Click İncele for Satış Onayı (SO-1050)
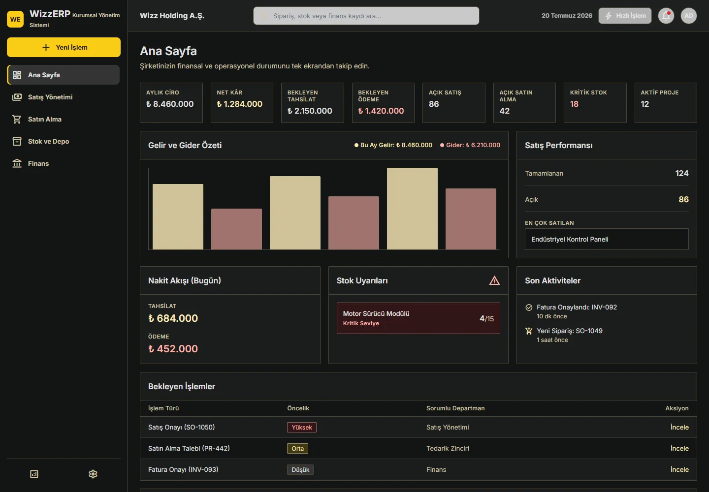709x492 pixels. click(679, 427)
